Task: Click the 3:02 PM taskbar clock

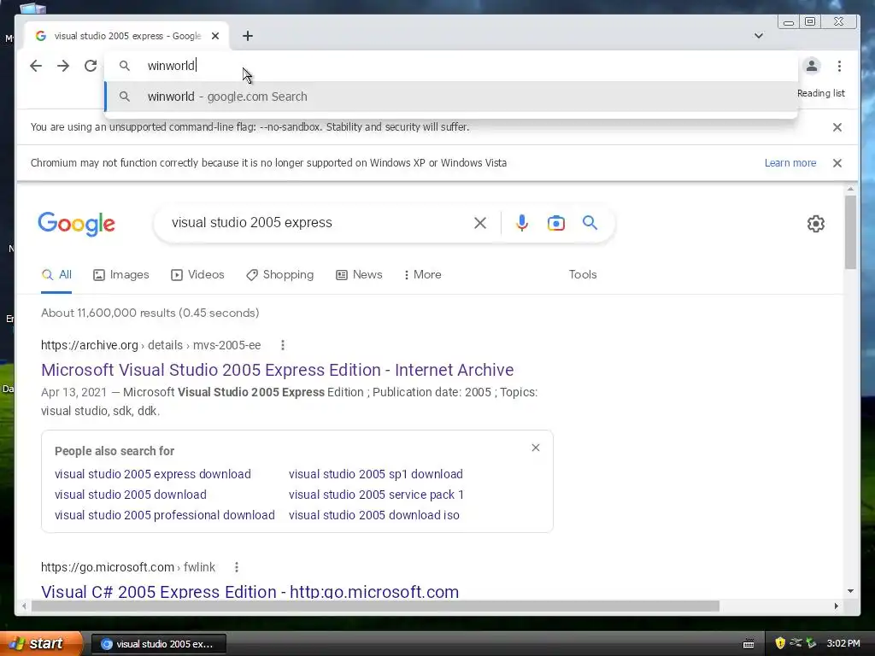Action: tap(843, 644)
